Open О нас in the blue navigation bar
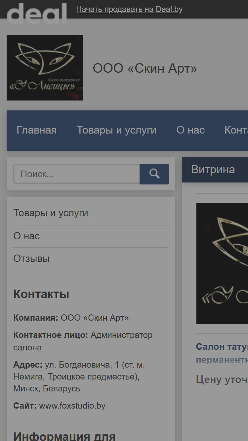This screenshot has width=248, height=441. pos(191,130)
